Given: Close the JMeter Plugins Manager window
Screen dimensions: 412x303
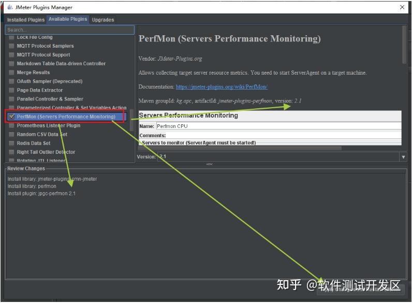Looking at the screenshot, I should pos(402,7).
